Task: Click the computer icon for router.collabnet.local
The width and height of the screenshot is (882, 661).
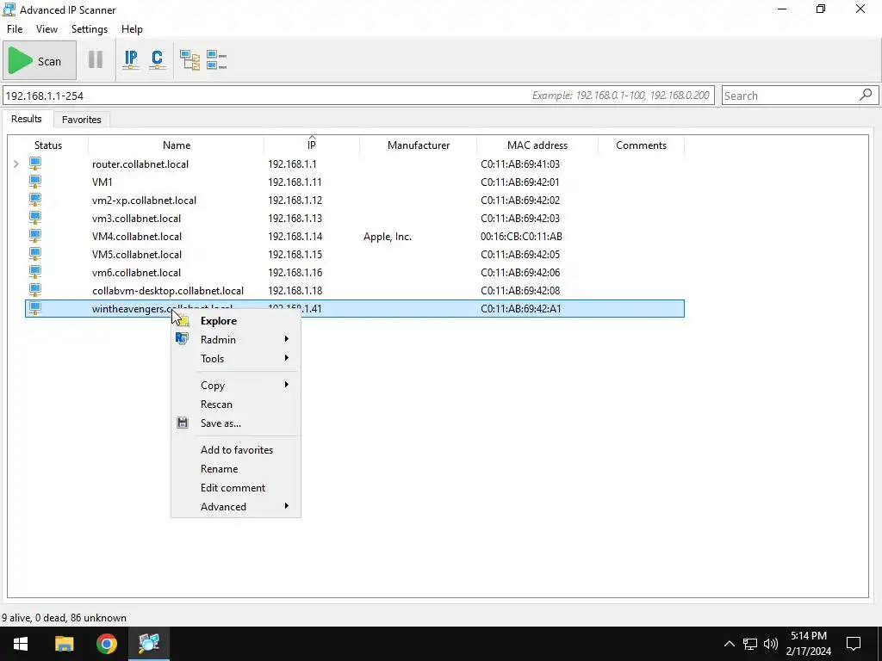Action: point(34,164)
